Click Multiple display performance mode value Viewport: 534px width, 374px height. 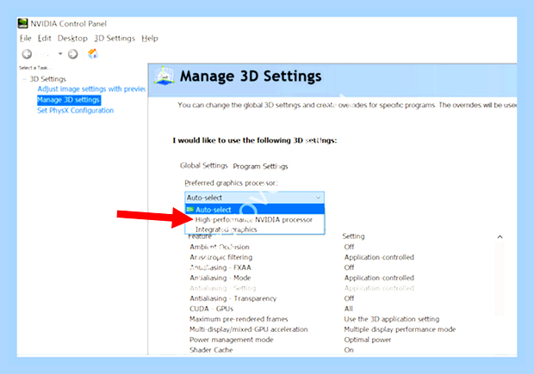pos(400,329)
